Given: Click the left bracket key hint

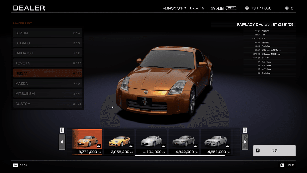Looking at the screenshot, I should point(62,130).
